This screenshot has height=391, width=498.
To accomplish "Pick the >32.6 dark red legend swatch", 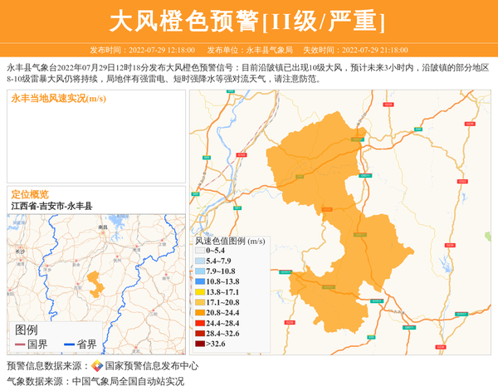I will click(200, 344).
